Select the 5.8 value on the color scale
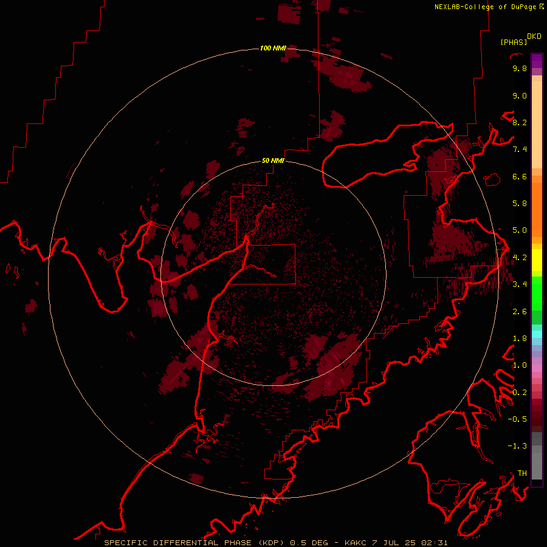 tap(520, 204)
